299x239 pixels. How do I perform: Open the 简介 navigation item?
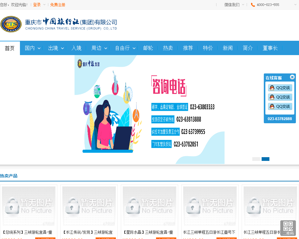click(248, 48)
